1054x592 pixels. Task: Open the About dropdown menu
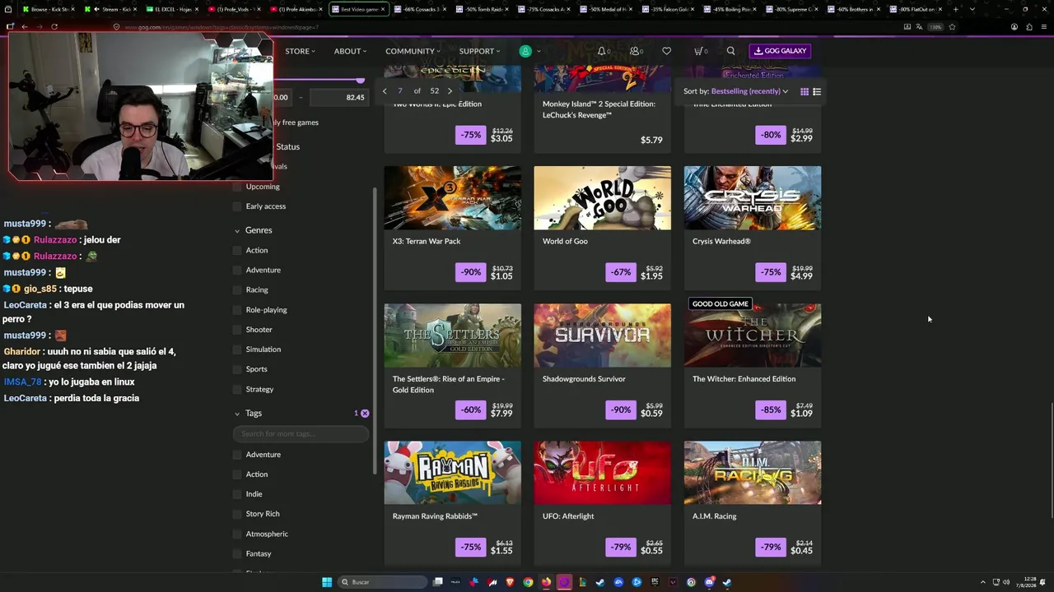pos(350,51)
